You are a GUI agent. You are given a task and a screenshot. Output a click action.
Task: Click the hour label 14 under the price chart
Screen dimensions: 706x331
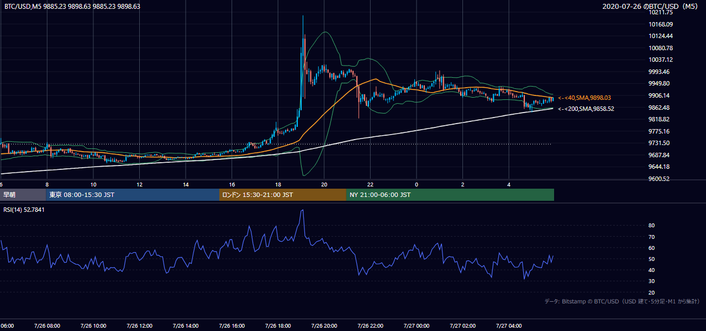click(186, 184)
